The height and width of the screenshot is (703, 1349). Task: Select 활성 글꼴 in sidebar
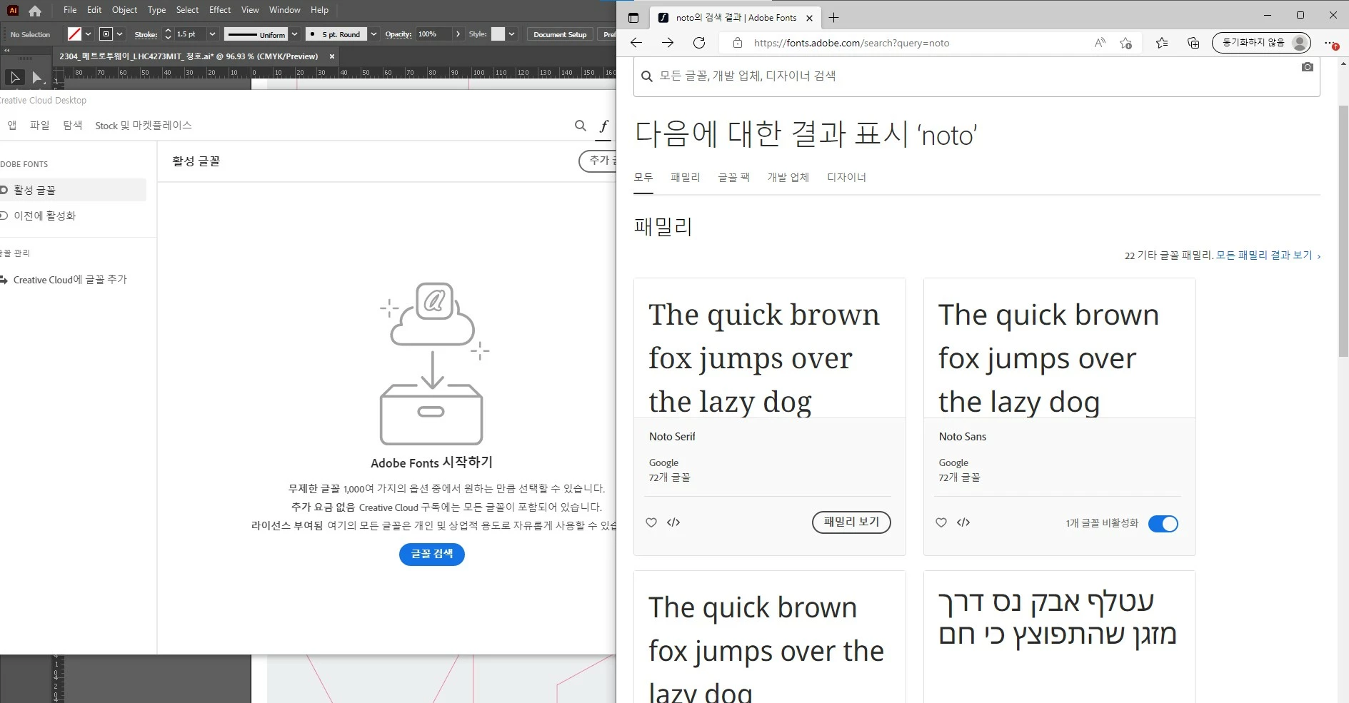point(71,190)
